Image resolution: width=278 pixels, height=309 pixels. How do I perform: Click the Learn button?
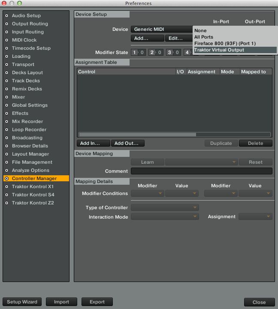(x=148, y=162)
